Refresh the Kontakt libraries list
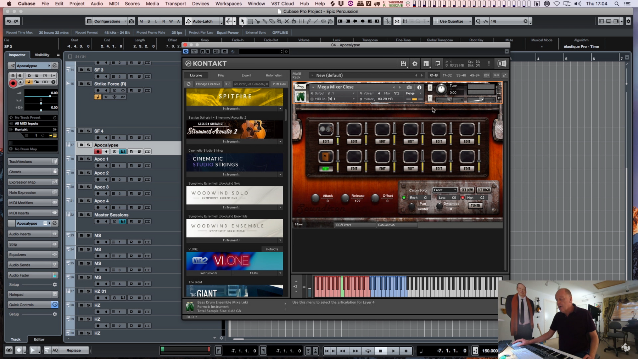Viewport: 638px width, 359px height. pyautogui.click(x=189, y=84)
